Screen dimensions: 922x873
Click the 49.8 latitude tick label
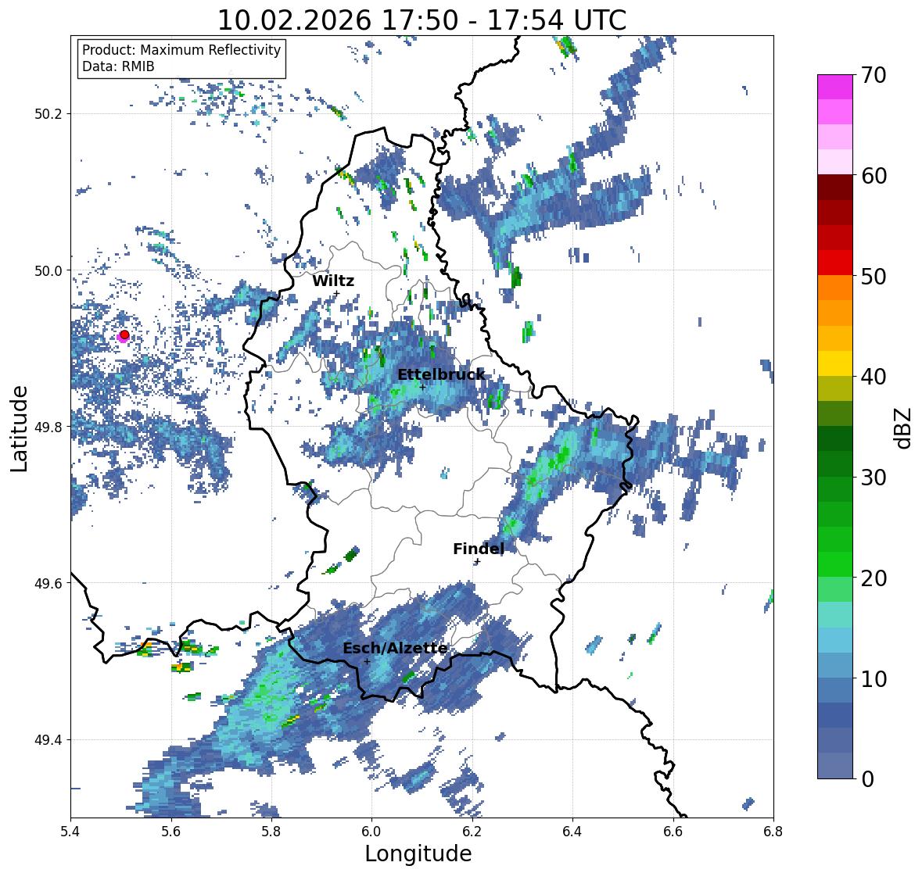coord(48,427)
